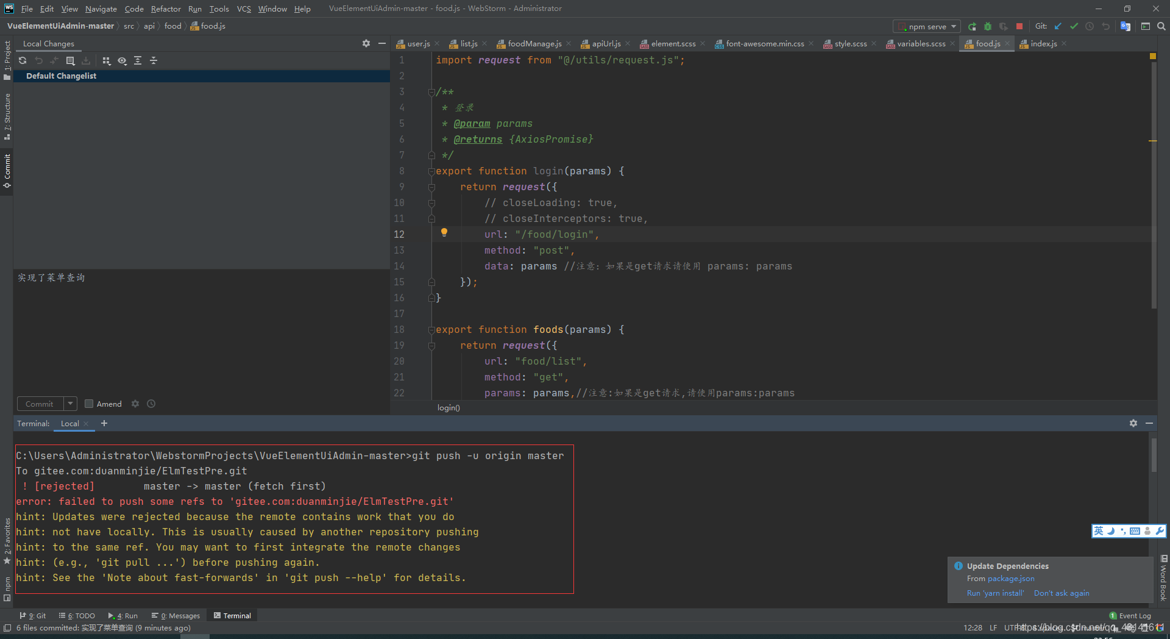Hide the Local Changes panel with minimize dash
1170x639 pixels.
coord(382,43)
